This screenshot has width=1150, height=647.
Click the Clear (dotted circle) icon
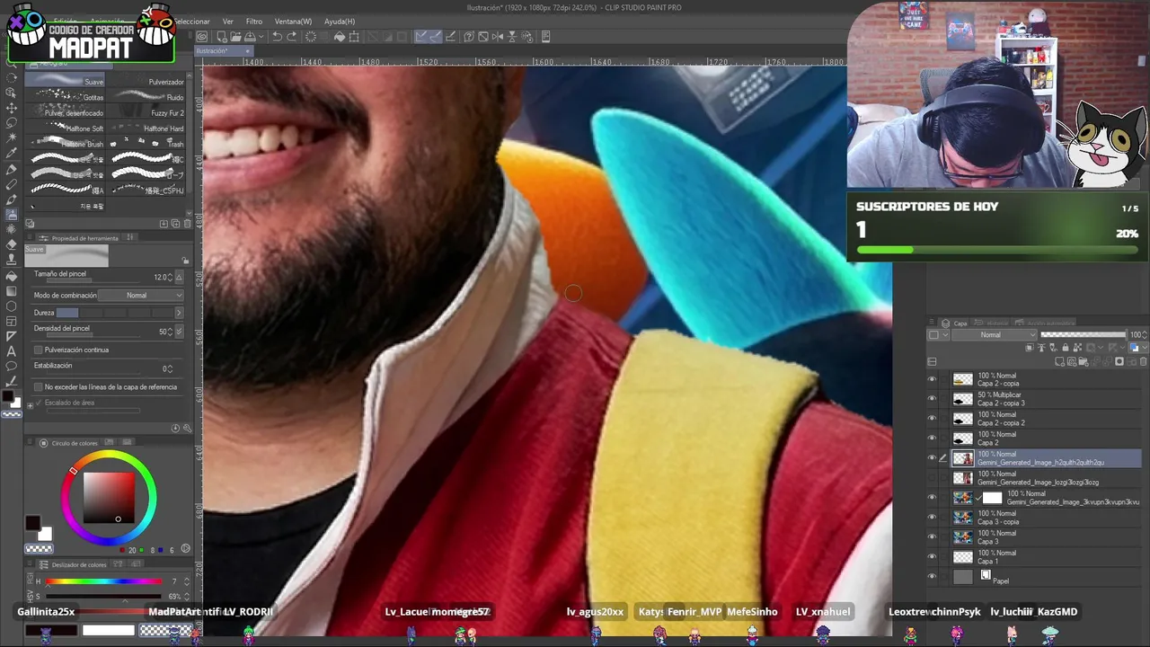click(310, 37)
